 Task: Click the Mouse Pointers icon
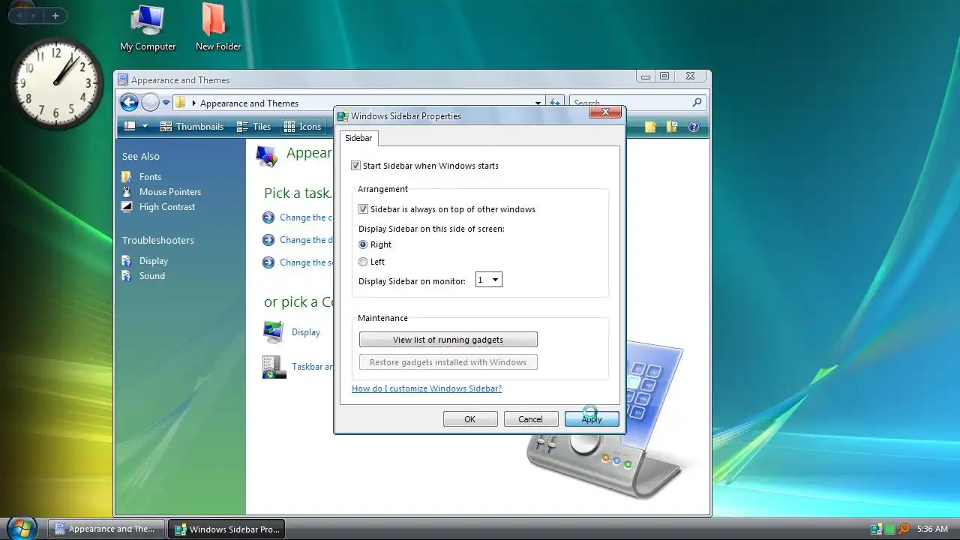click(127, 192)
